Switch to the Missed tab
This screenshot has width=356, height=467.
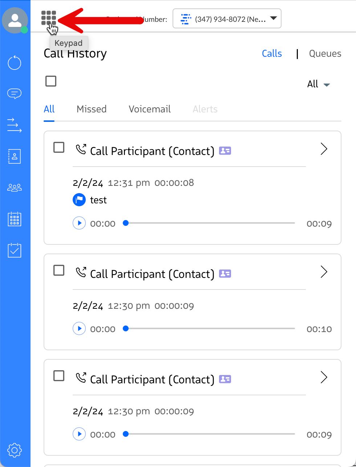point(92,109)
